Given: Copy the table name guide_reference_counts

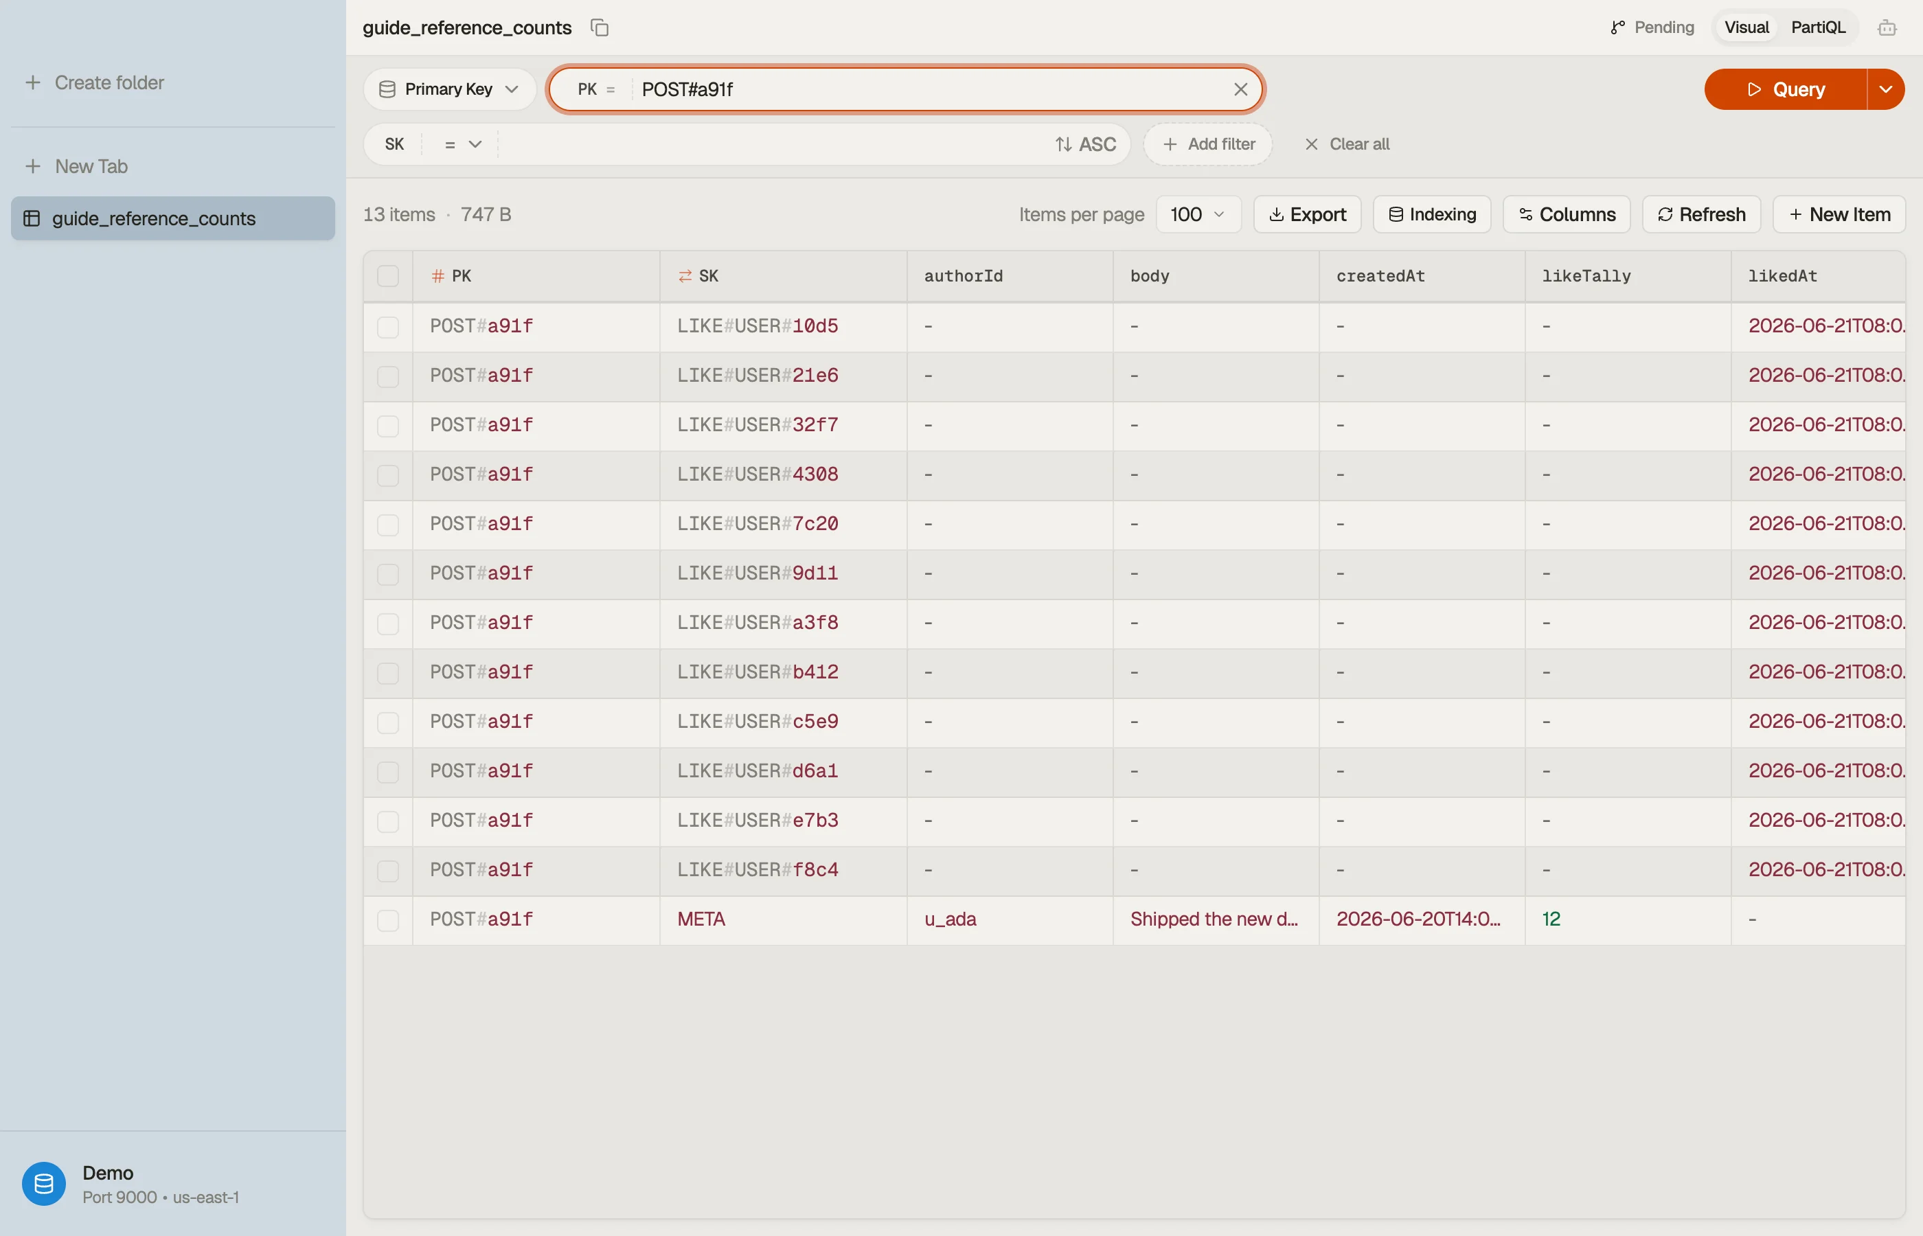Looking at the screenshot, I should (x=600, y=28).
